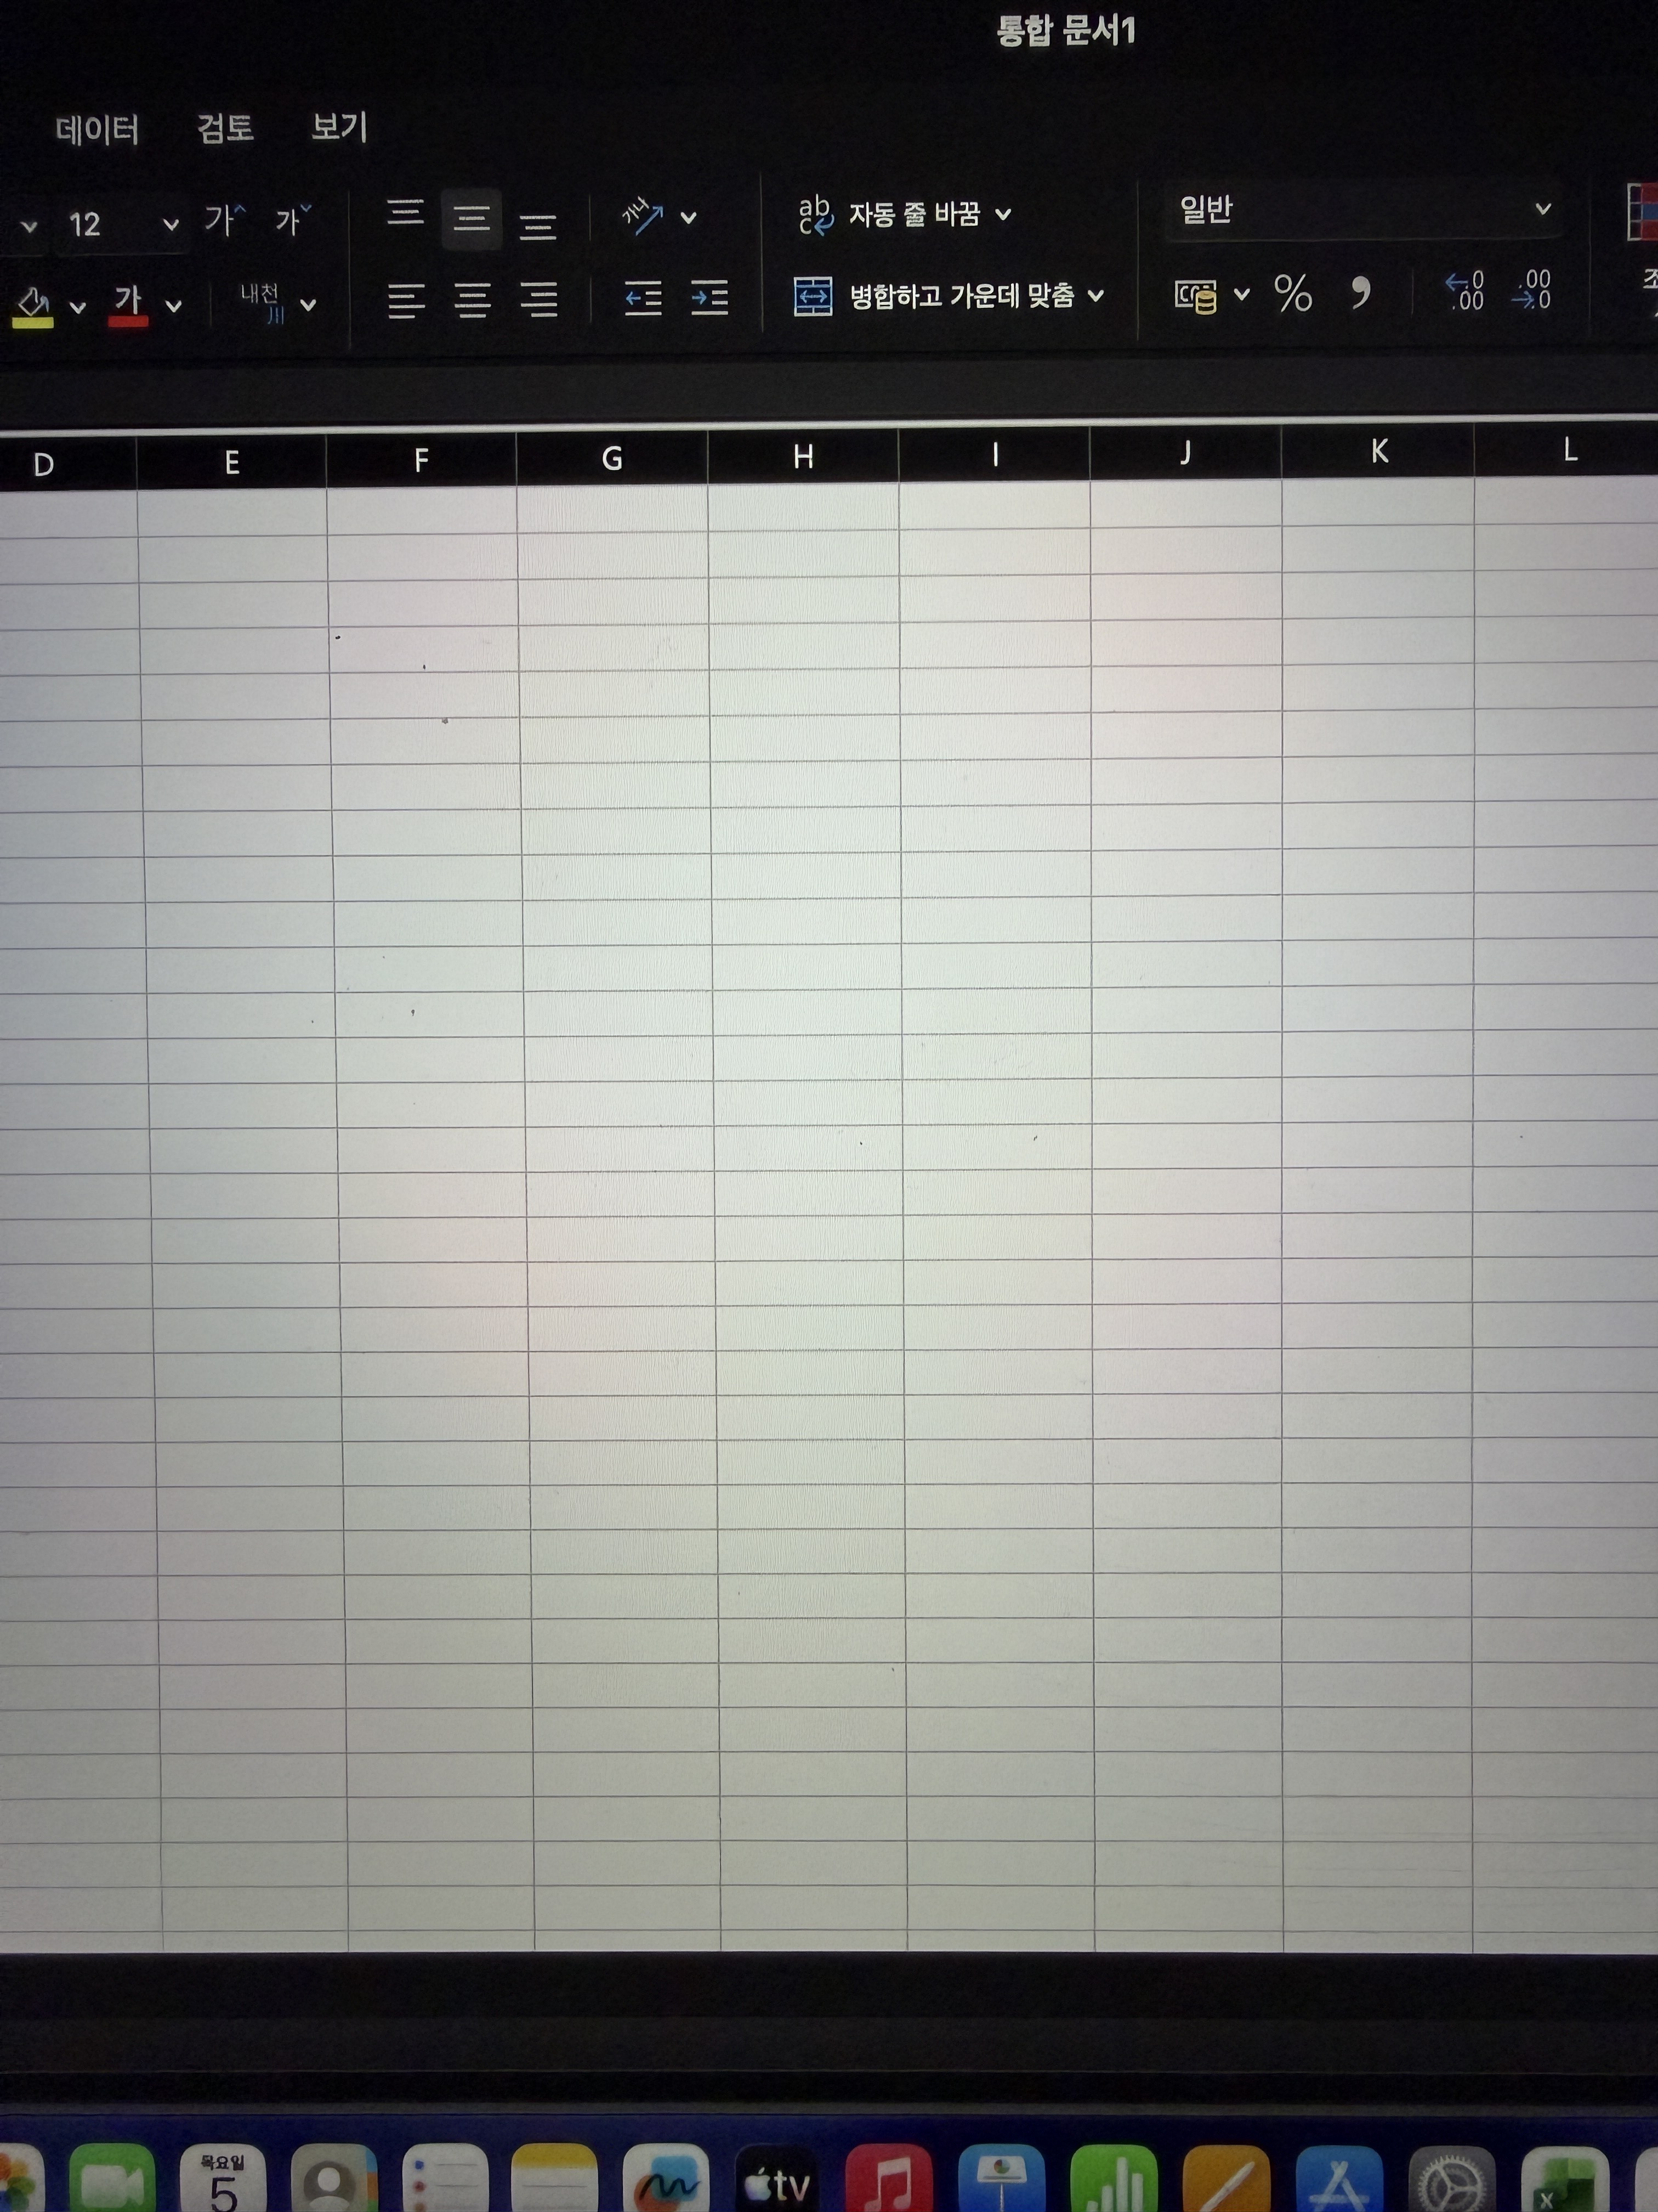1658x2212 pixels.
Task: Open the font name dropdown arrow
Action: [29, 227]
